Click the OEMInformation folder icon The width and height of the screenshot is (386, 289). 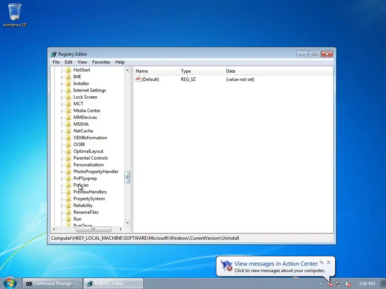(69, 138)
